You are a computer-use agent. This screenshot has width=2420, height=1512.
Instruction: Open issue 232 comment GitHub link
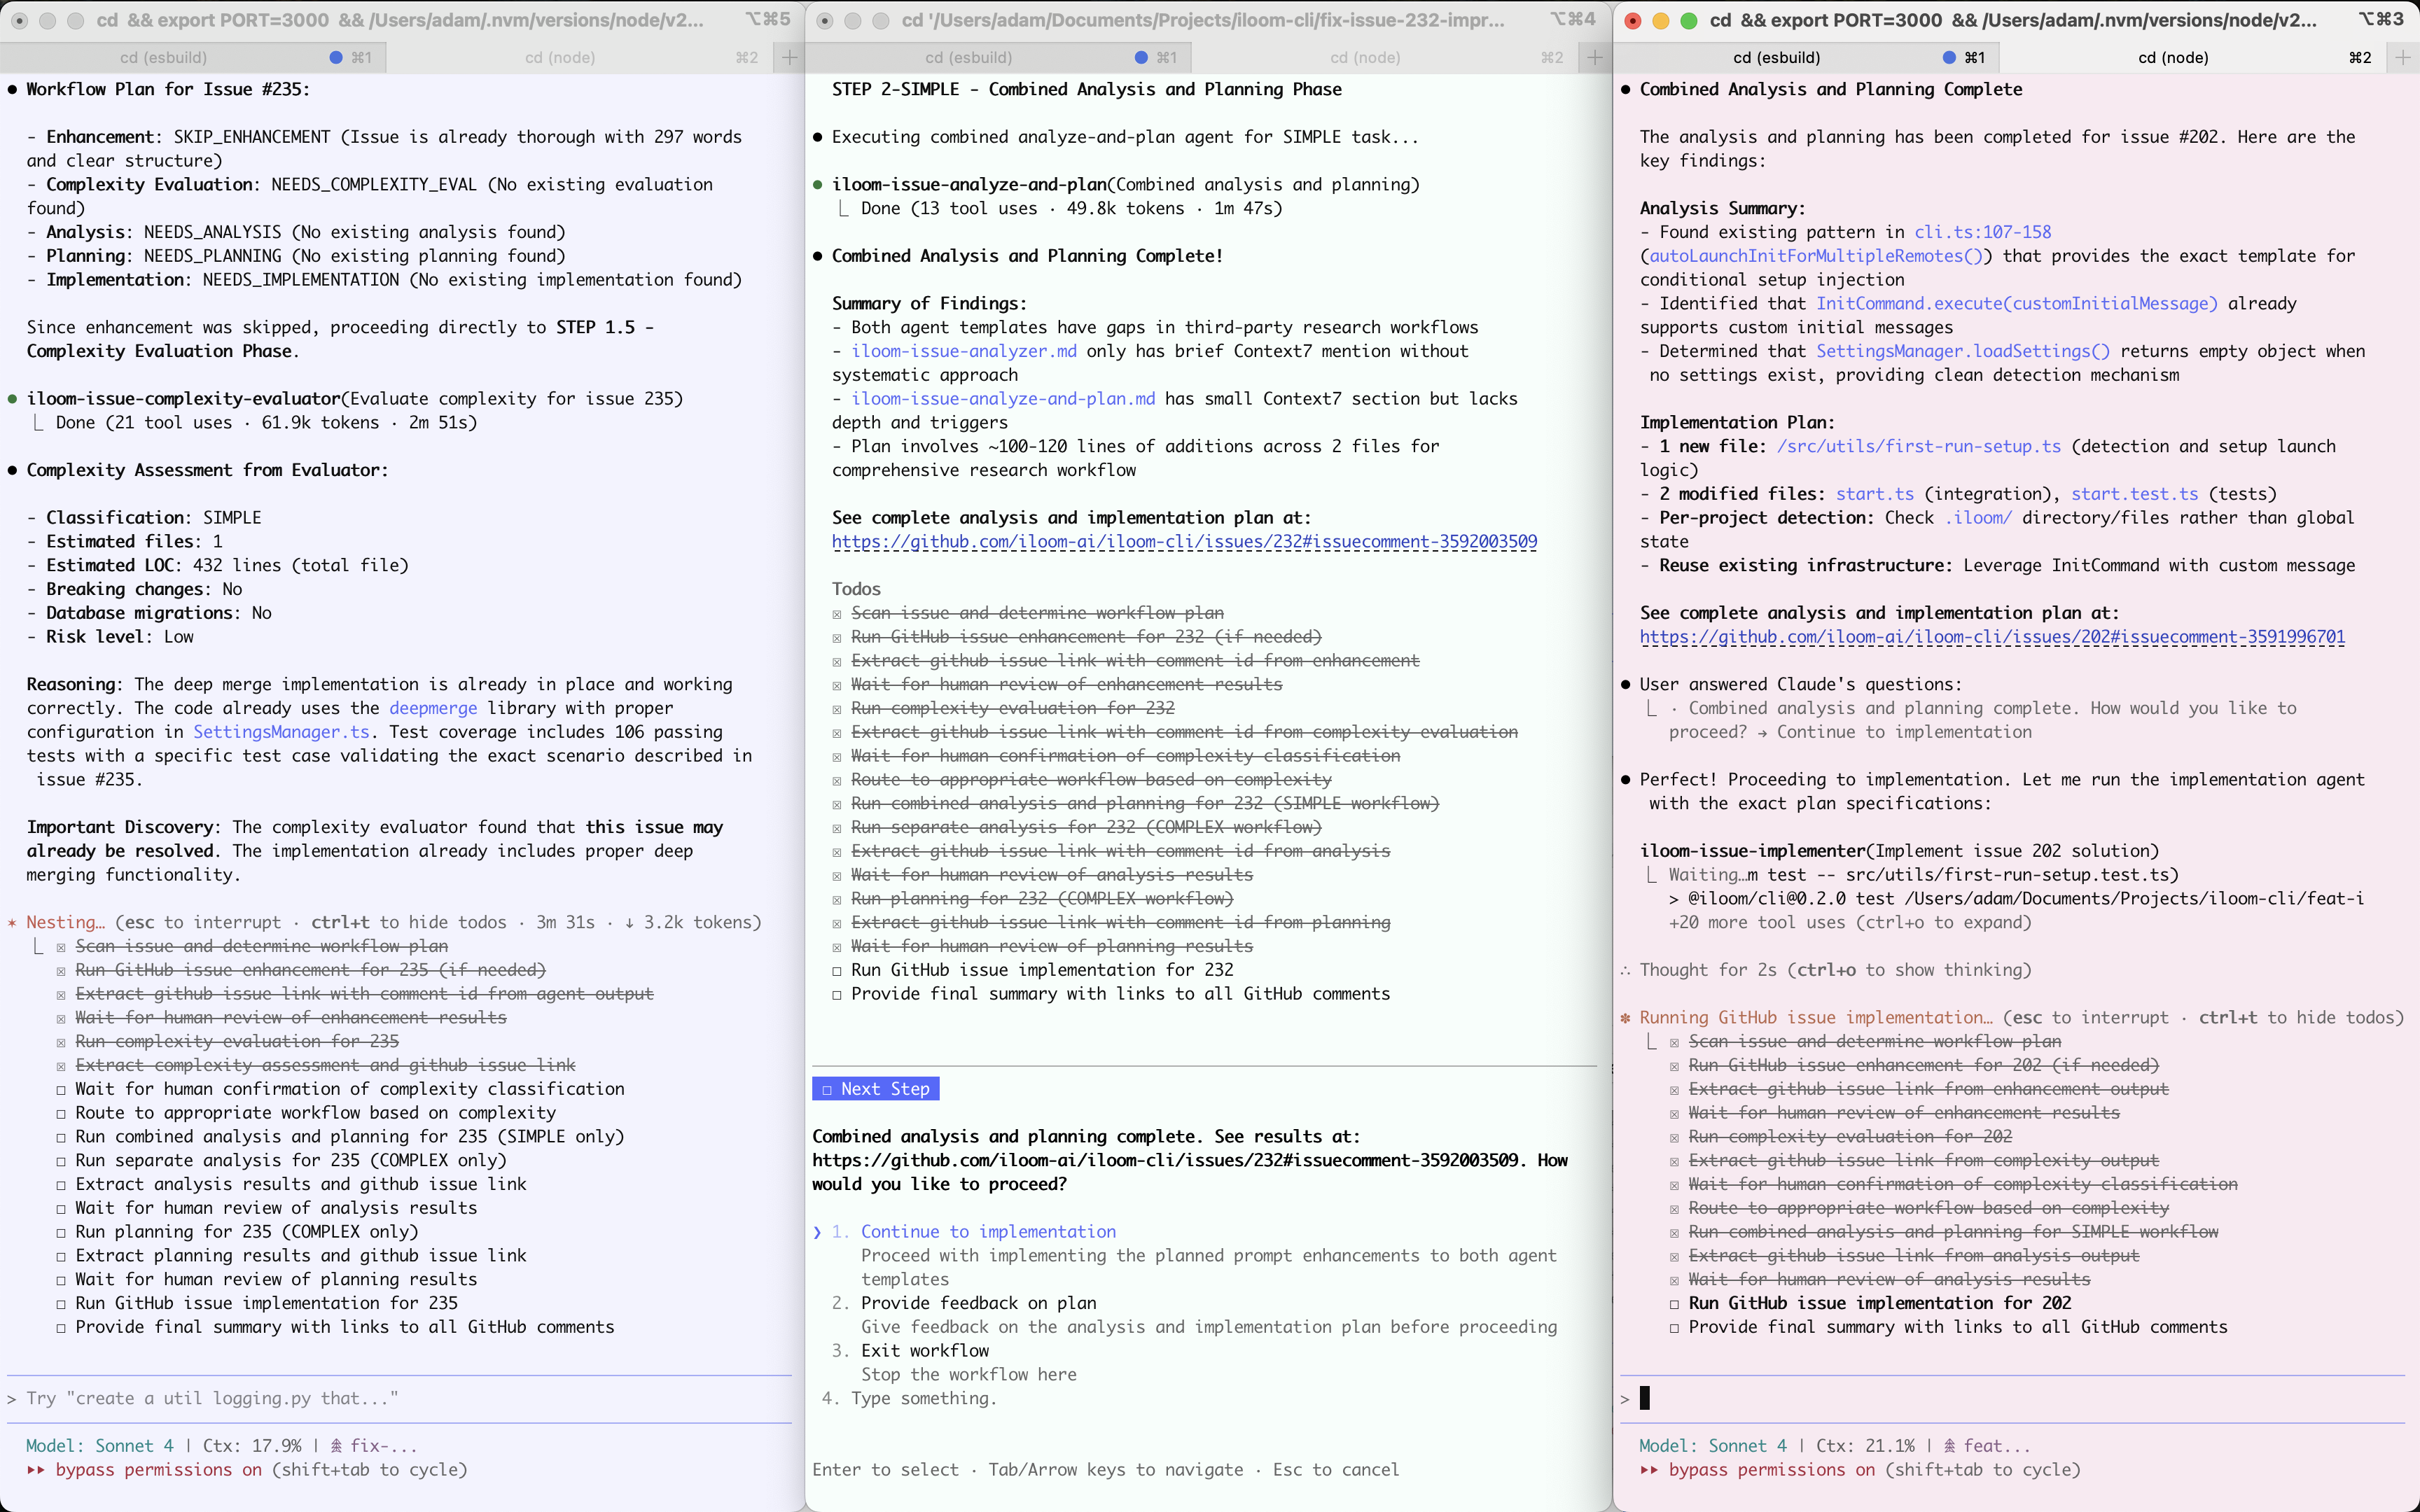click(x=1184, y=542)
